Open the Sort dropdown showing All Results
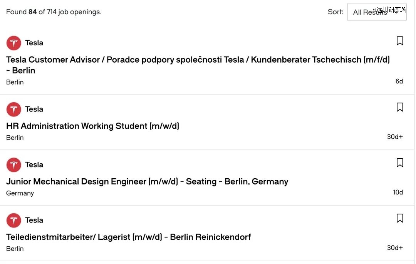 [x=377, y=12]
